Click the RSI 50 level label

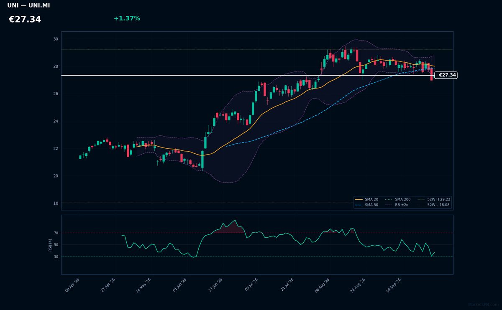point(56,245)
